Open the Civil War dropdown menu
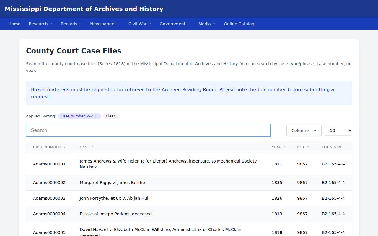This screenshot has height=236, width=378. pyautogui.click(x=139, y=24)
